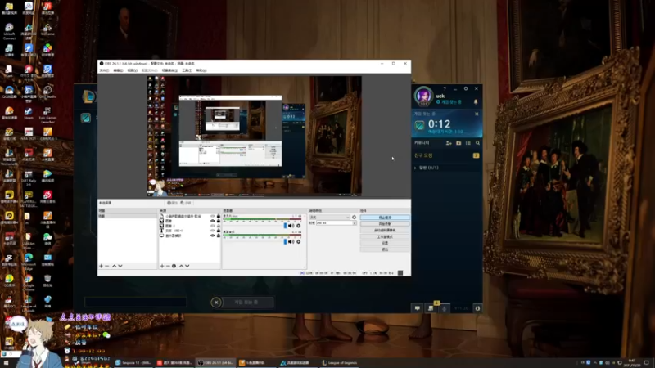
Task: Toggle lock on display capture source
Action: tap(218, 236)
